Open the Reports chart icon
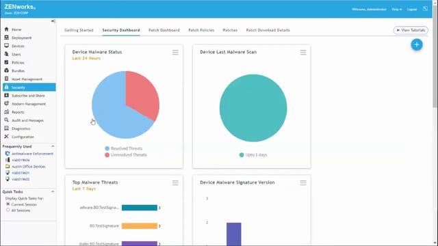This screenshot has height=246, width=438. (x=6, y=112)
